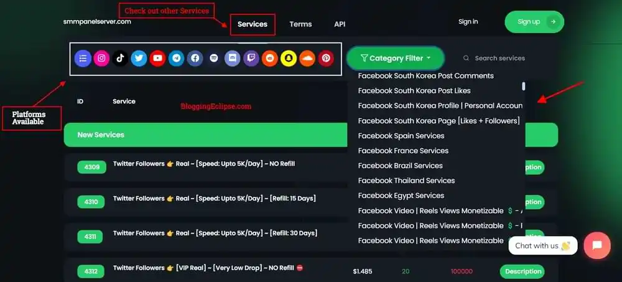Screen dimensions: 622x282
Task: Click Twitter Followers VIP Real row
Action: (208, 268)
